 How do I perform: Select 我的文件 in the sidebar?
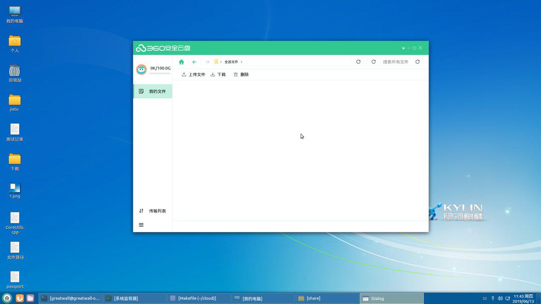(153, 92)
